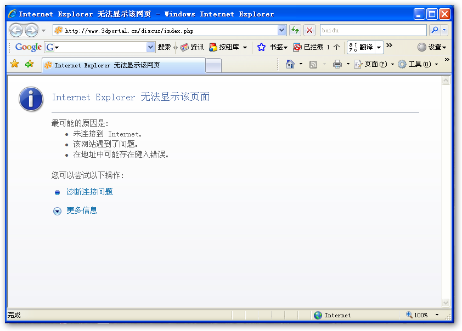Expand the zoom level dropdown arrow
Image resolution: width=462 pixels, height=331 pixels.
[437, 315]
